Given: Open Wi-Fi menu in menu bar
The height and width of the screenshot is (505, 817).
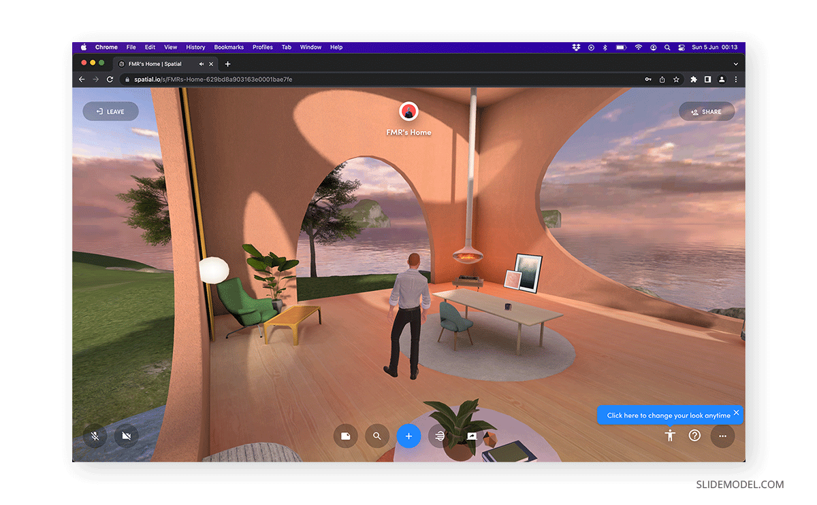Looking at the screenshot, I should (x=639, y=48).
